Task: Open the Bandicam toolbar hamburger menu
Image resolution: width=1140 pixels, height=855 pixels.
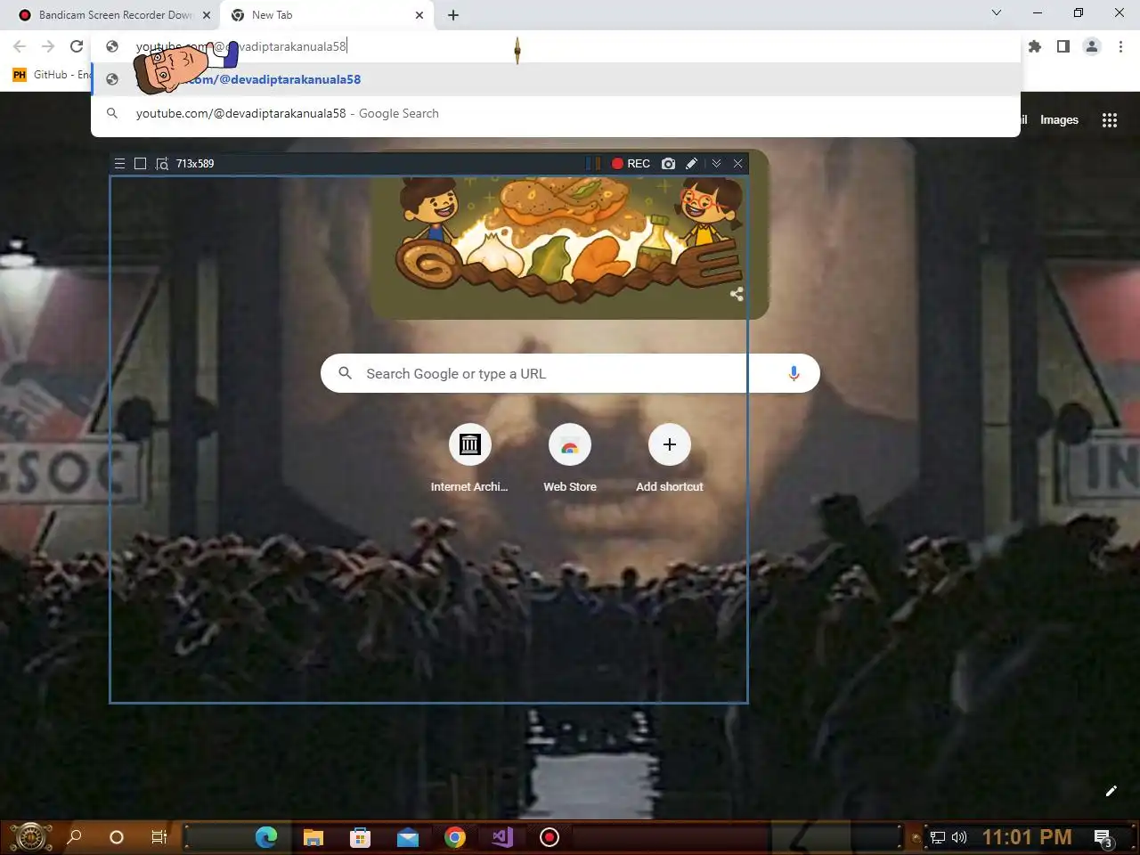Action: tap(119, 164)
